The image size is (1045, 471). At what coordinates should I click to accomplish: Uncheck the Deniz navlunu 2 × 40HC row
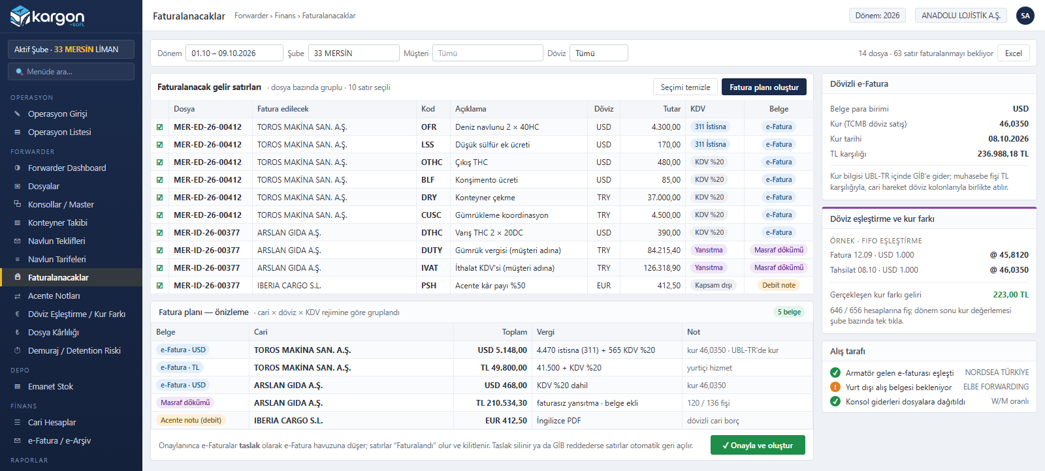[x=160, y=127]
